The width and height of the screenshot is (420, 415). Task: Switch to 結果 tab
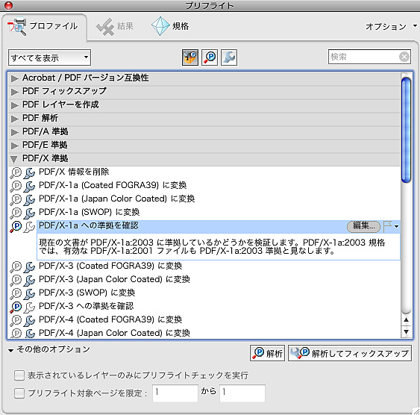coord(115,26)
